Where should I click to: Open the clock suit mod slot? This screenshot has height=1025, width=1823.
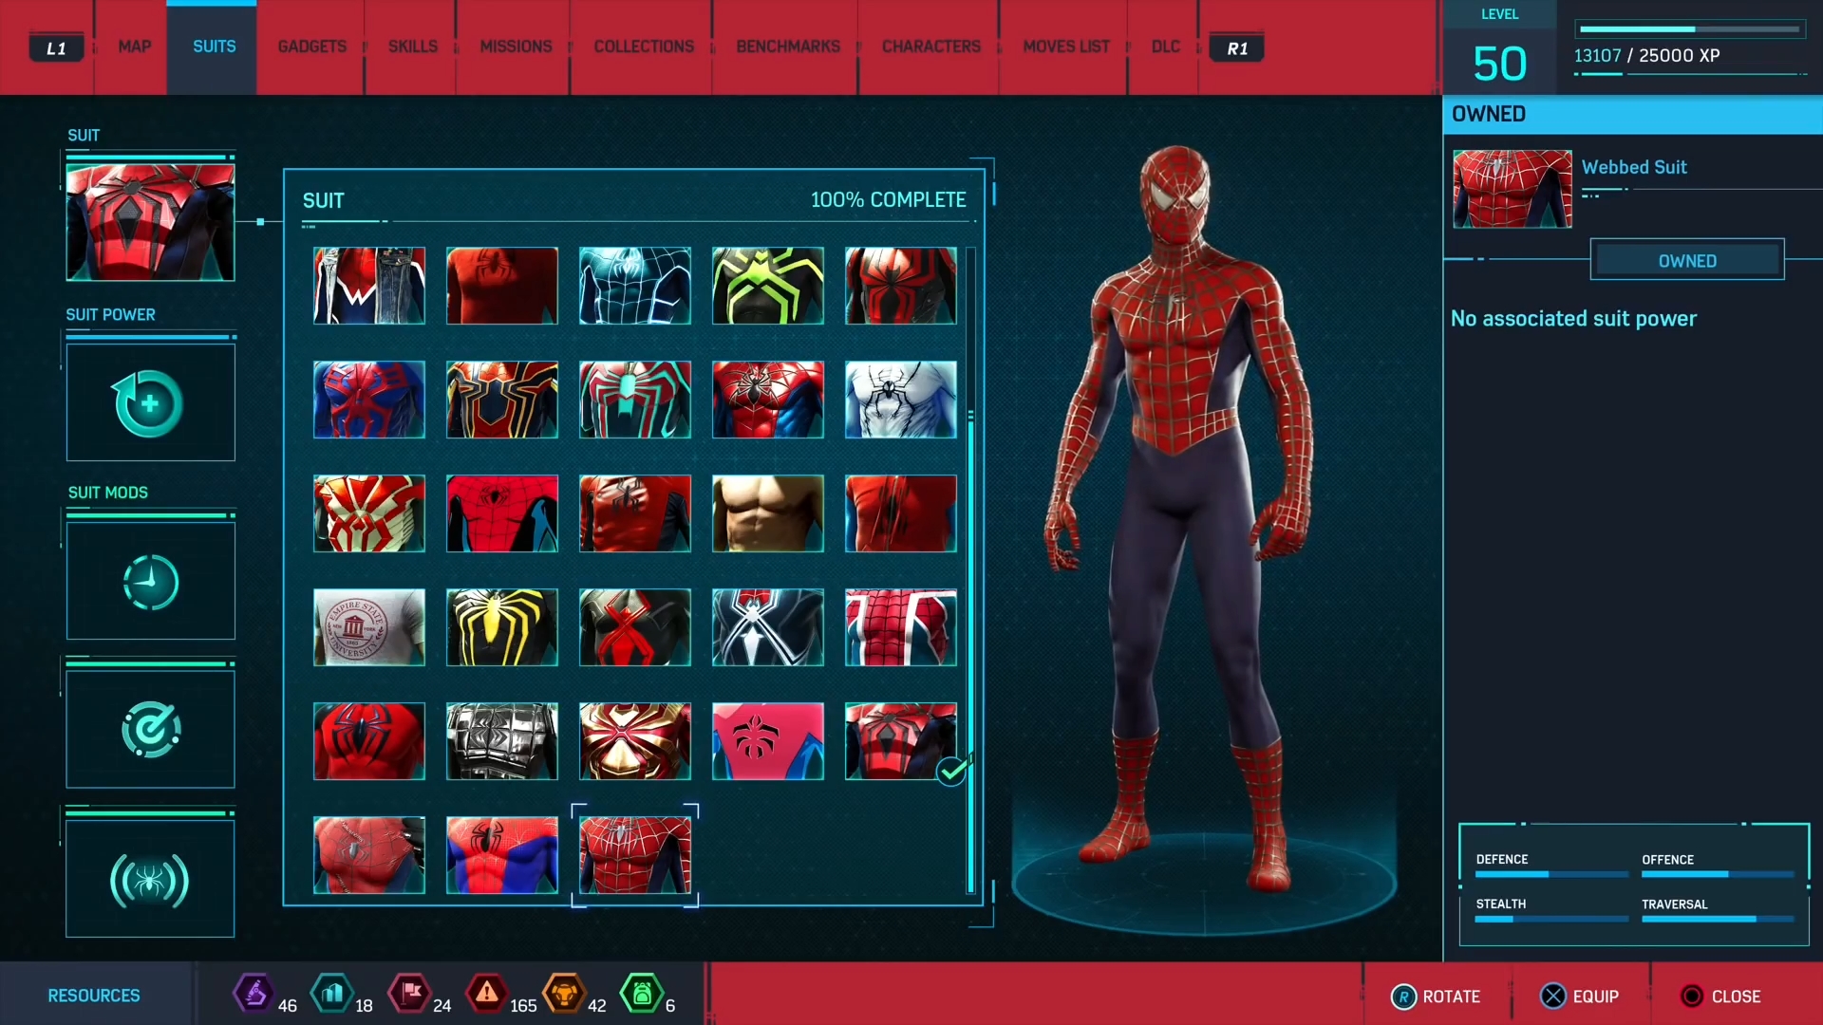(x=150, y=581)
